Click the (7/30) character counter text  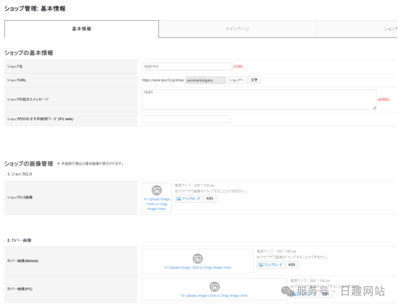click(238, 67)
